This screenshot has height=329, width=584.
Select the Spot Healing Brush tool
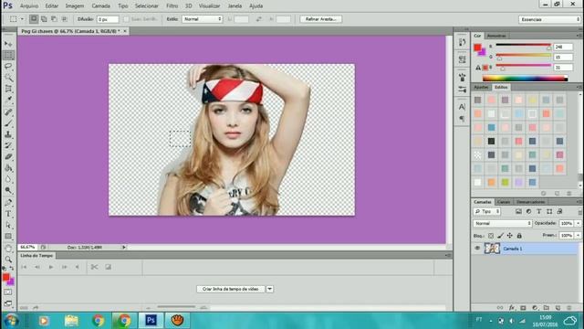tap(8, 111)
